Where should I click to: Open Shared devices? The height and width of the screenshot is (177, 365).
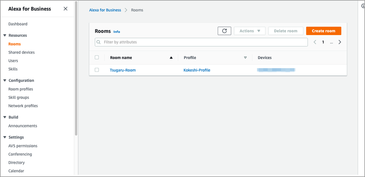pyautogui.click(x=21, y=52)
